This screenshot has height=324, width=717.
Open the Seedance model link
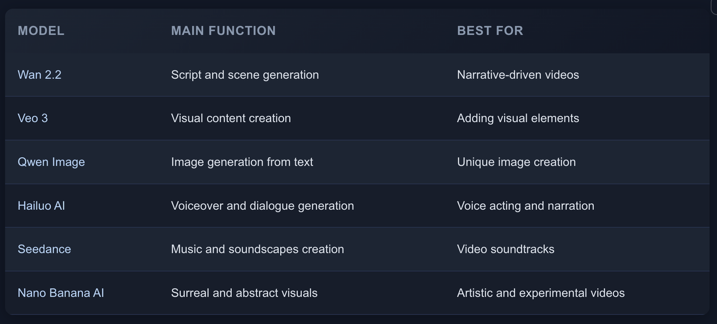tap(44, 249)
